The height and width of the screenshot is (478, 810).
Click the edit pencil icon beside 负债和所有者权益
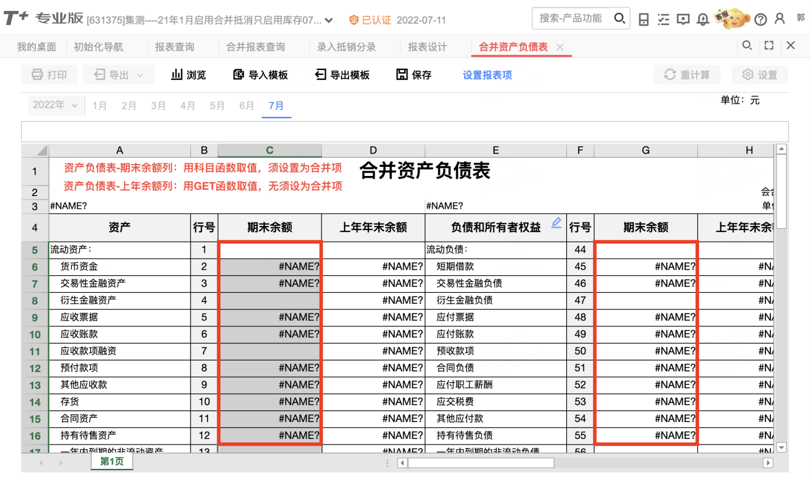click(x=556, y=223)
